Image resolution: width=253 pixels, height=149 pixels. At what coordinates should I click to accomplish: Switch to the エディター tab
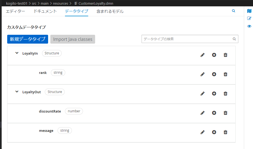(15, 11)
